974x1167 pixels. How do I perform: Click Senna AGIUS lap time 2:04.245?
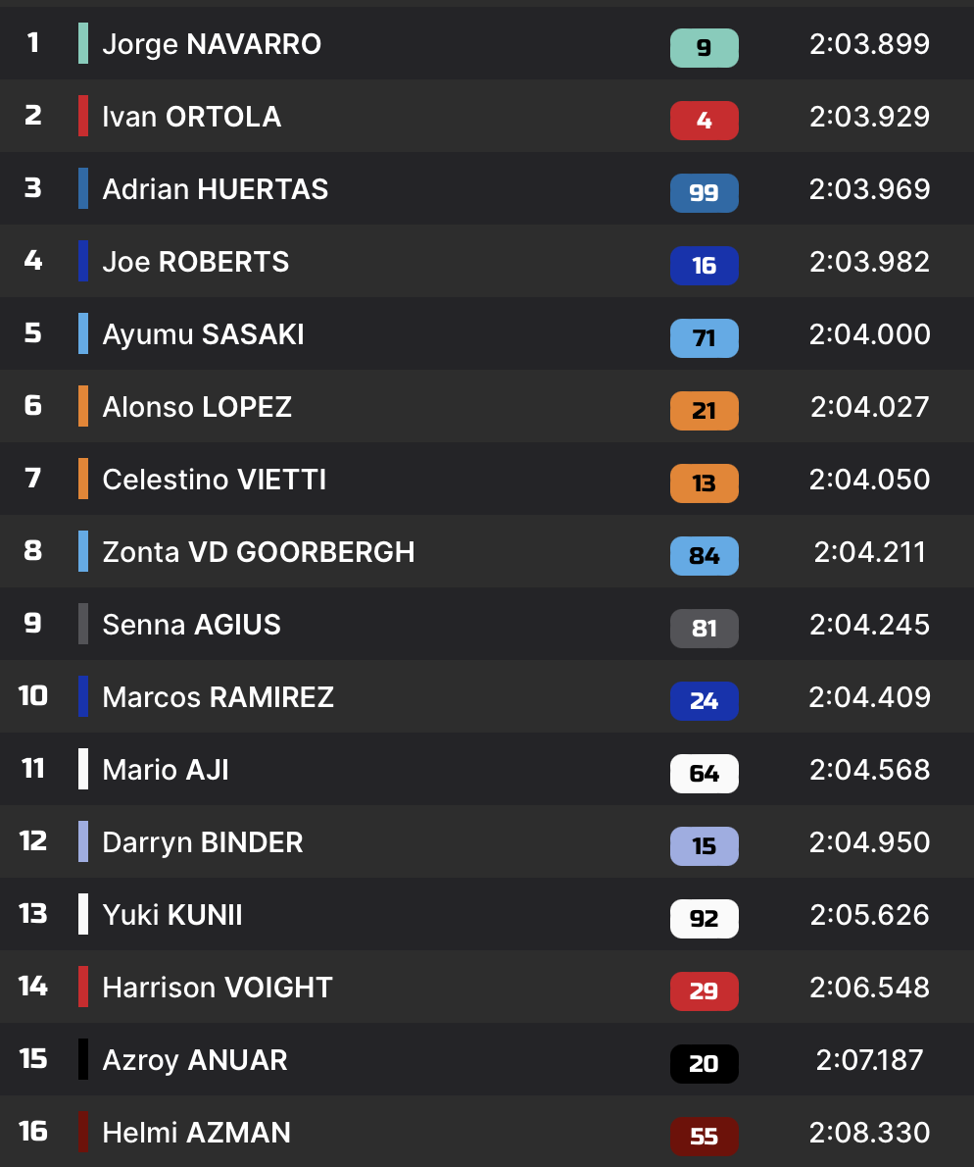pyautogui.click(x=869, y=625)
